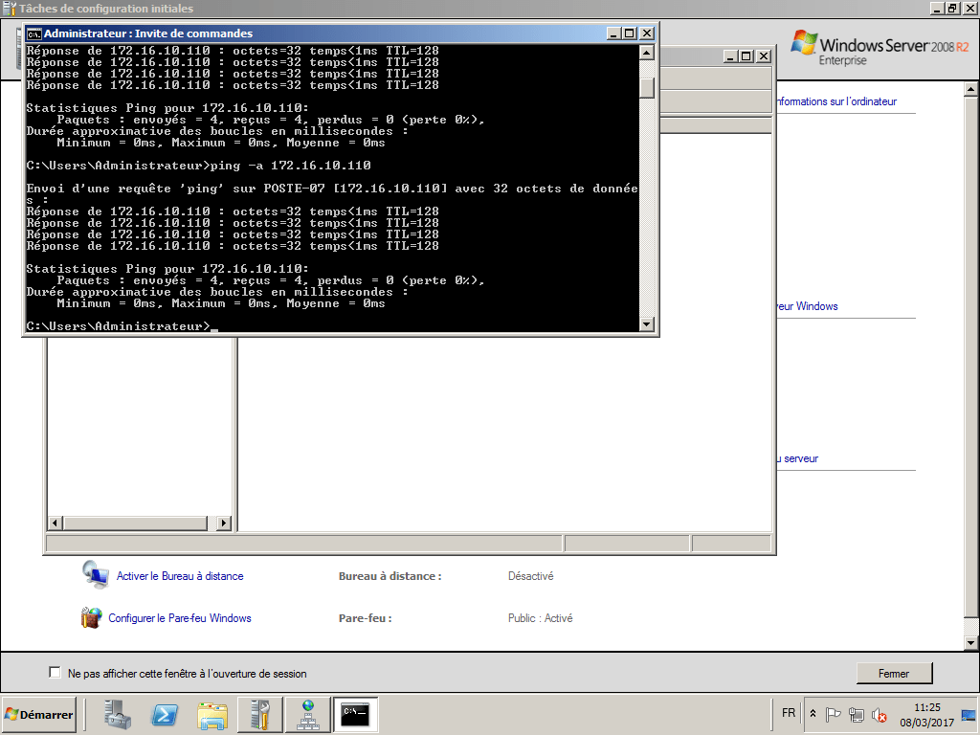Screen dimensions: 980x735
Task: Open Windows Explorer from the taskbar
Action: [211, 714]
